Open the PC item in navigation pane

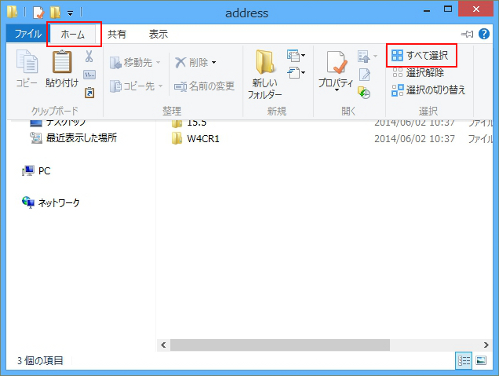pyautogui.click(x=36, y=171)
